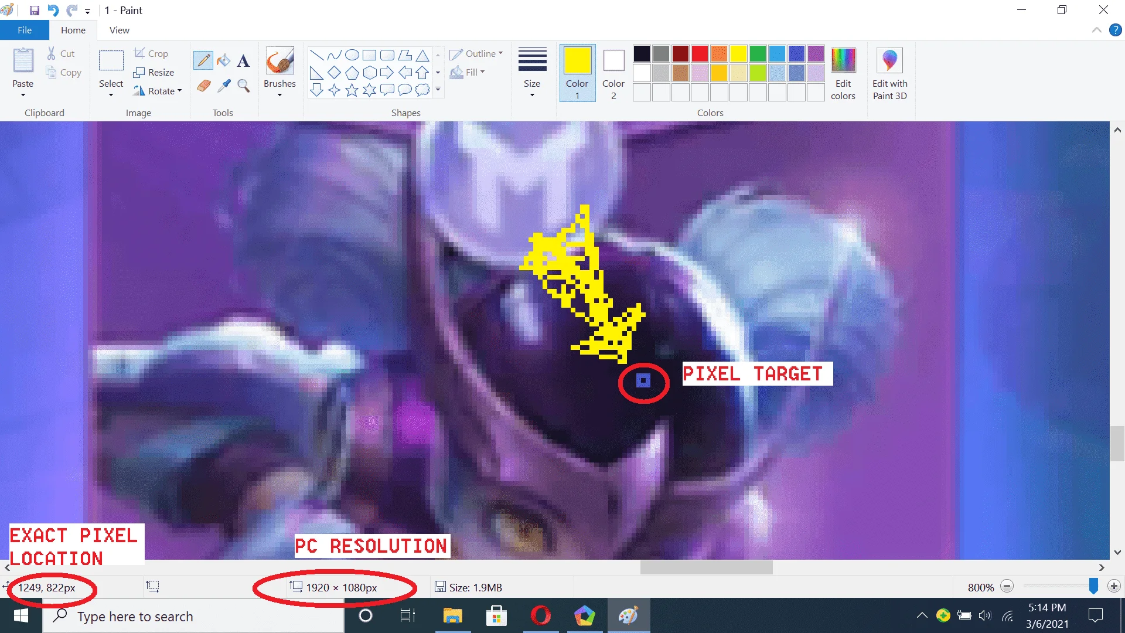Expand the Shapes gallery more arrow

[x=438, y=90]
